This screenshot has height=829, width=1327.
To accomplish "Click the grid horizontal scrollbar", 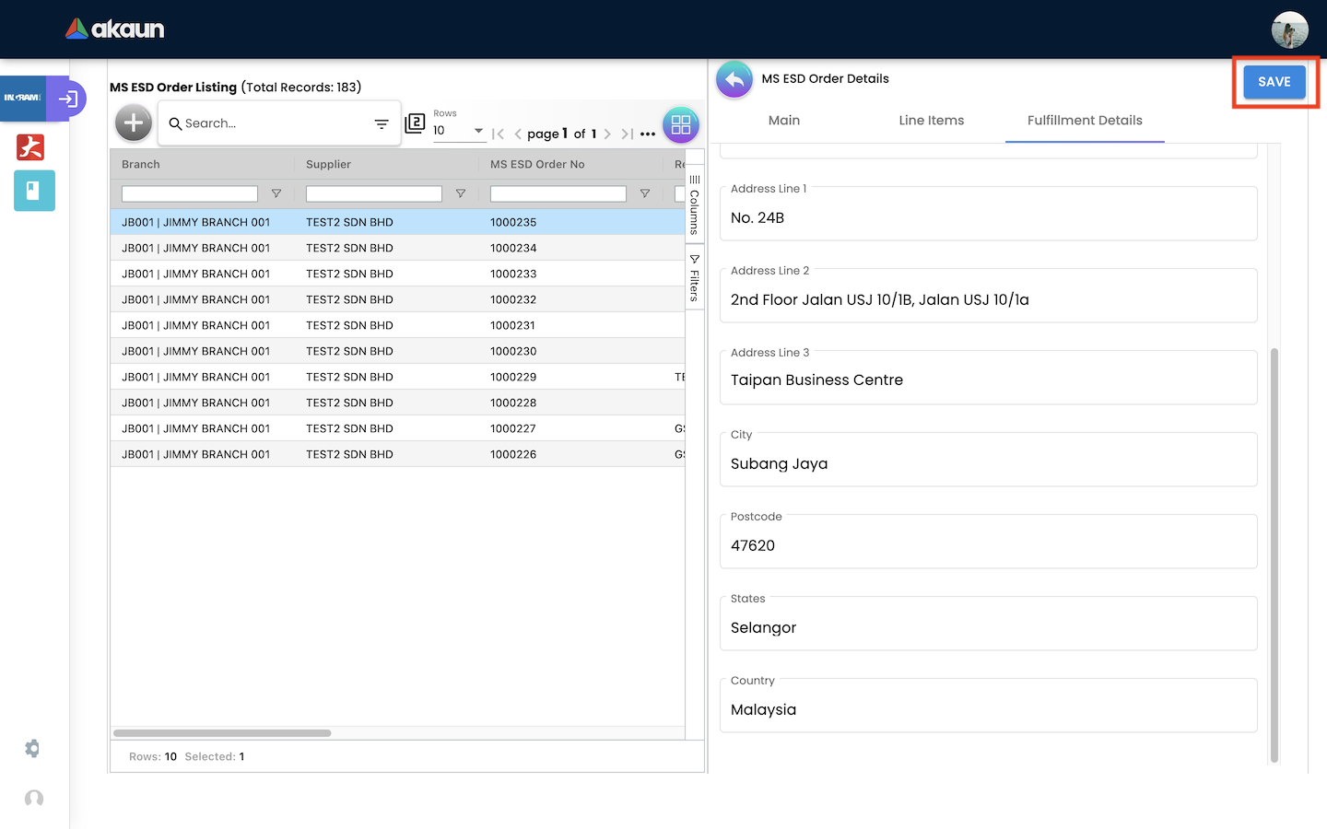I will 222,733.
